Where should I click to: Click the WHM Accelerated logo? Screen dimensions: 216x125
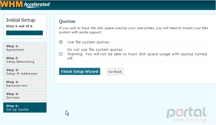coord(25,4)
